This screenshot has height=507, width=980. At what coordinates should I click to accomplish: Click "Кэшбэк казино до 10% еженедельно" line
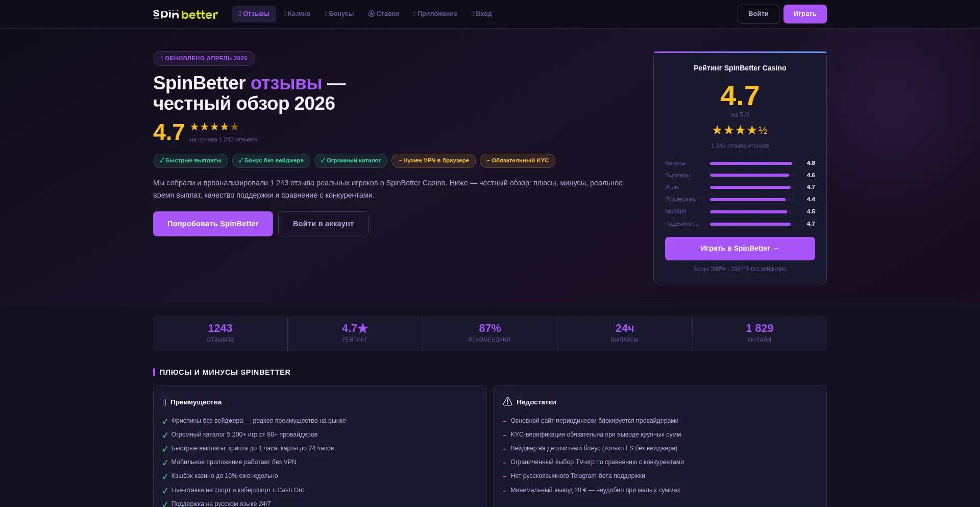225,476
